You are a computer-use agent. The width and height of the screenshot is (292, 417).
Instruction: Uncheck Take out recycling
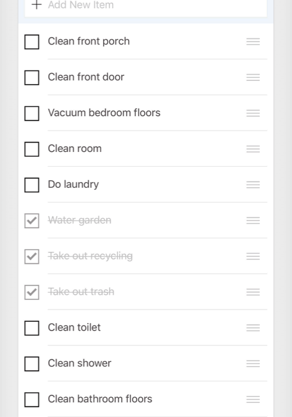[x=32, y=256]
